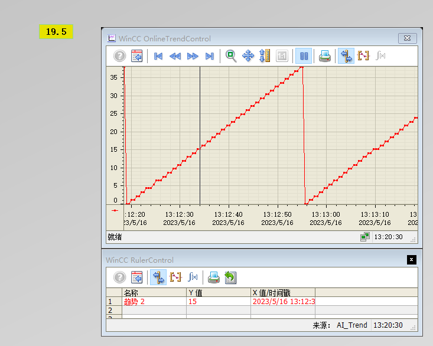Click the statistics area icon in trend toolbar

pos(363,56)
